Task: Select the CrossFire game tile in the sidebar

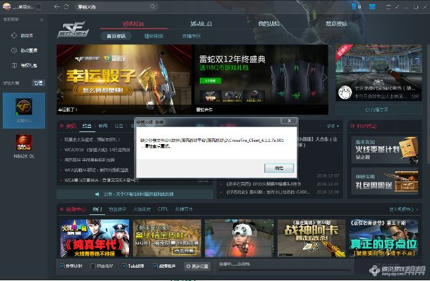Action: (24, 110)
